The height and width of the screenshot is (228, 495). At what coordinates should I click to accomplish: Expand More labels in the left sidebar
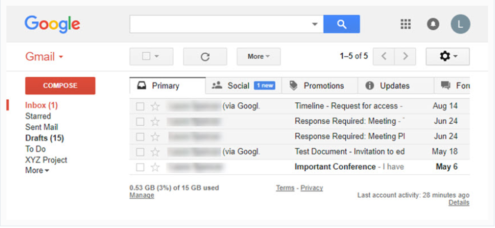coord(37,170)
